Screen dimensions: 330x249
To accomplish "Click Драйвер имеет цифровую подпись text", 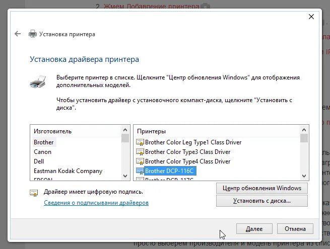I will pyautogui.click(x=93, y=192).
